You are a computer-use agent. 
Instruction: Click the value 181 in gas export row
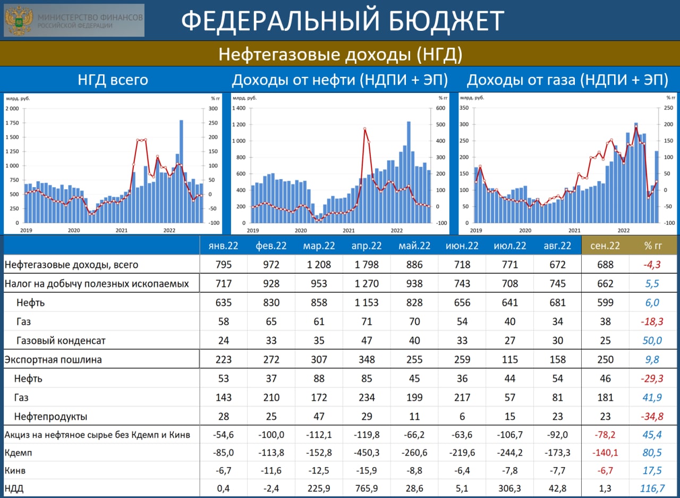click(605, 398)
